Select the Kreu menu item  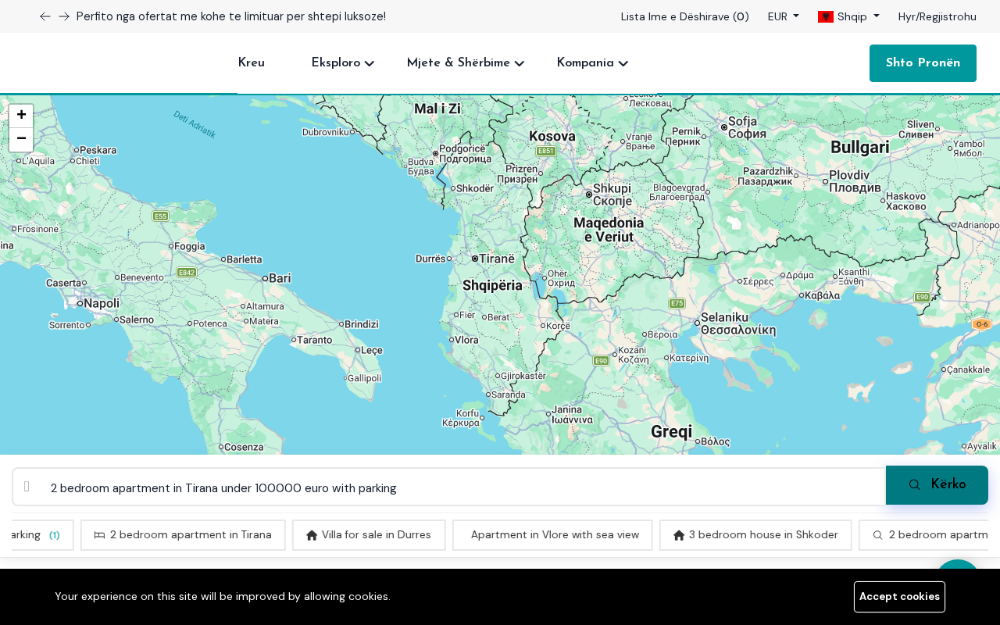251,63
